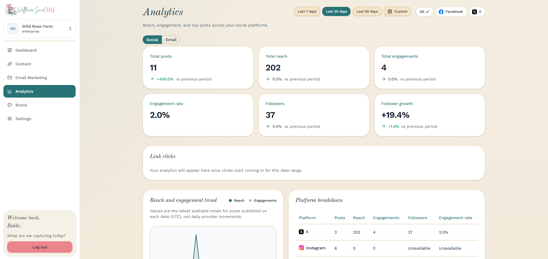Click the Total reach flat-trend arrow
This screenshot has width=548, height=259.
(268, 79)
